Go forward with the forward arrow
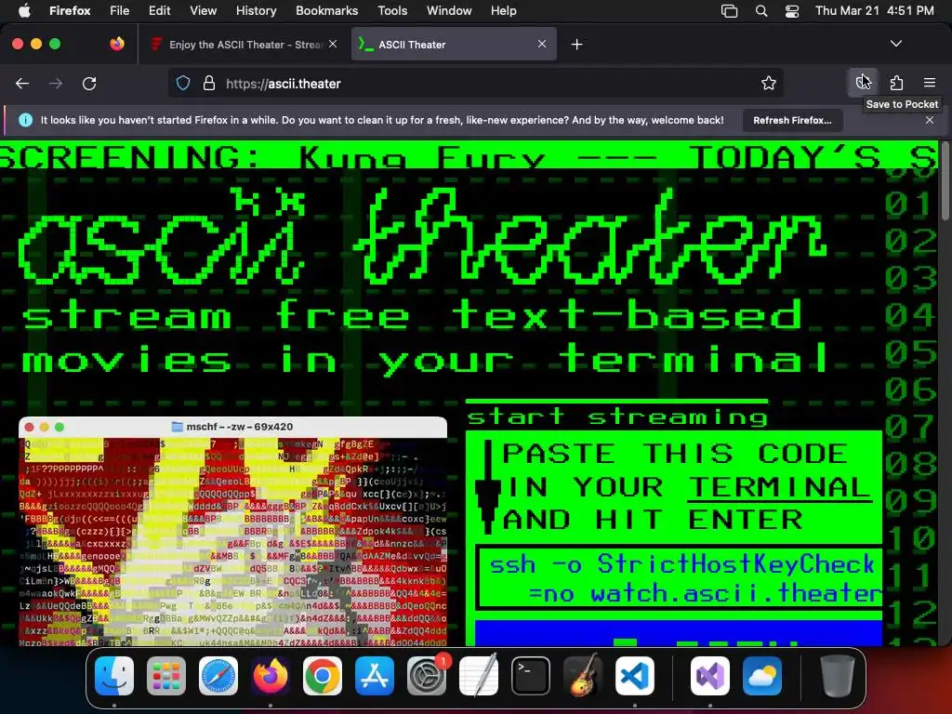This screenshot has width=952, height=714. click(56, 83)
